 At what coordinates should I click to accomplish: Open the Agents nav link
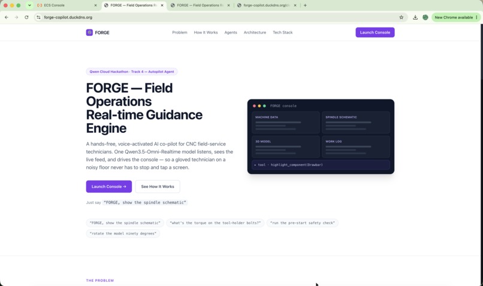(x=231, y=32)
